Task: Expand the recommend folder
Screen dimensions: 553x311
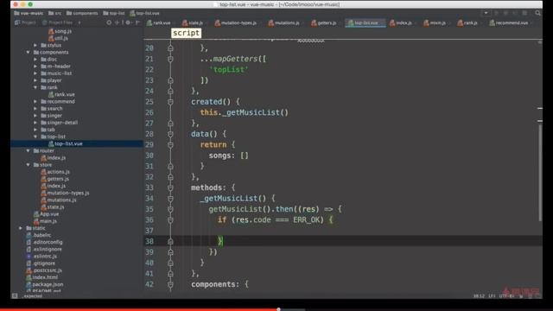Action: 35,102
